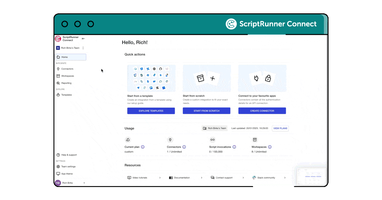Click the View Plans button
382x200 pixels.
280,128
